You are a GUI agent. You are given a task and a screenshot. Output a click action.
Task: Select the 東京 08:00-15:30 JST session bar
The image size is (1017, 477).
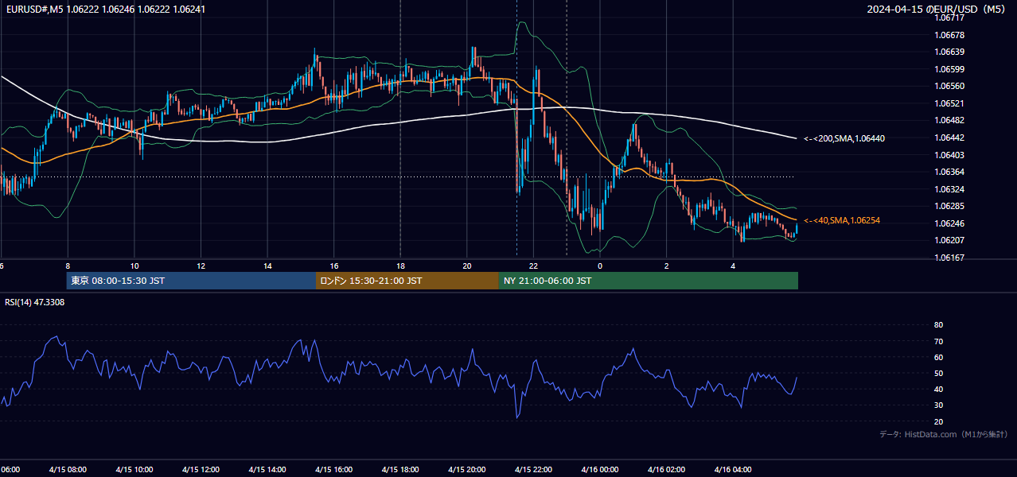pos(191,281)
